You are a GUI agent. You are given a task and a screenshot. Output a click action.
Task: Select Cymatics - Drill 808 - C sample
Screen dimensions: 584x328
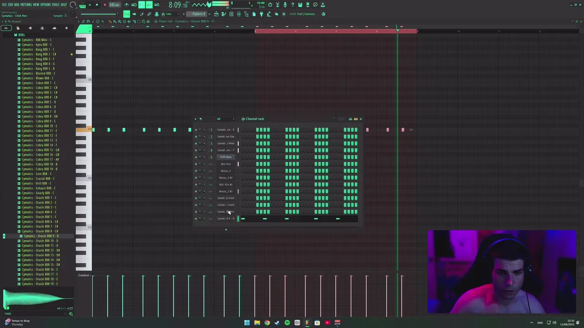(x=36, y=183)
